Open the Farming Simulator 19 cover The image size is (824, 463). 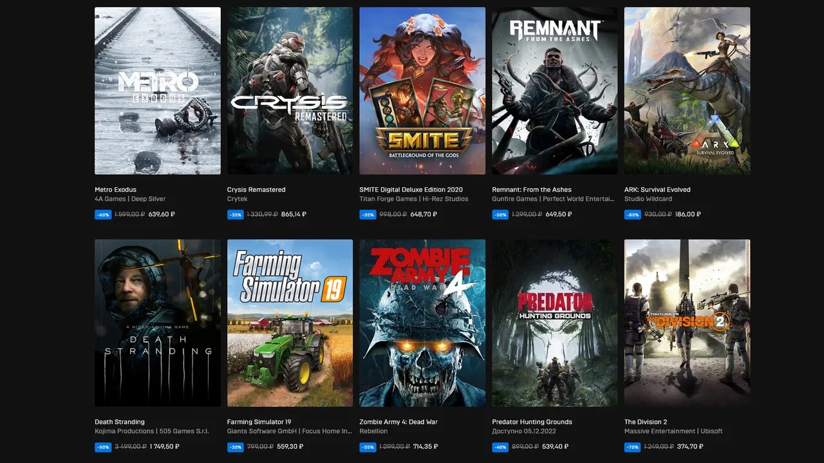click(x=290, y=323)
